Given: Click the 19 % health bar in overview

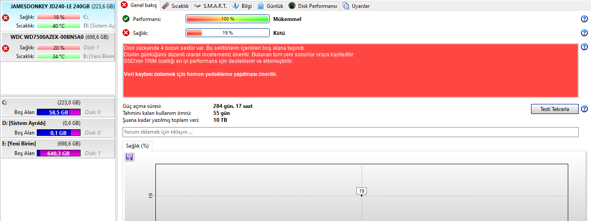Looking at the screenshot, I should [228, 33].
